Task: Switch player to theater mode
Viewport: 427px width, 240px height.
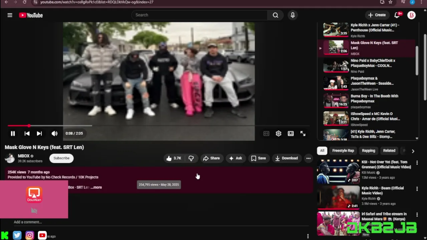Action: [x=291, y=133]
